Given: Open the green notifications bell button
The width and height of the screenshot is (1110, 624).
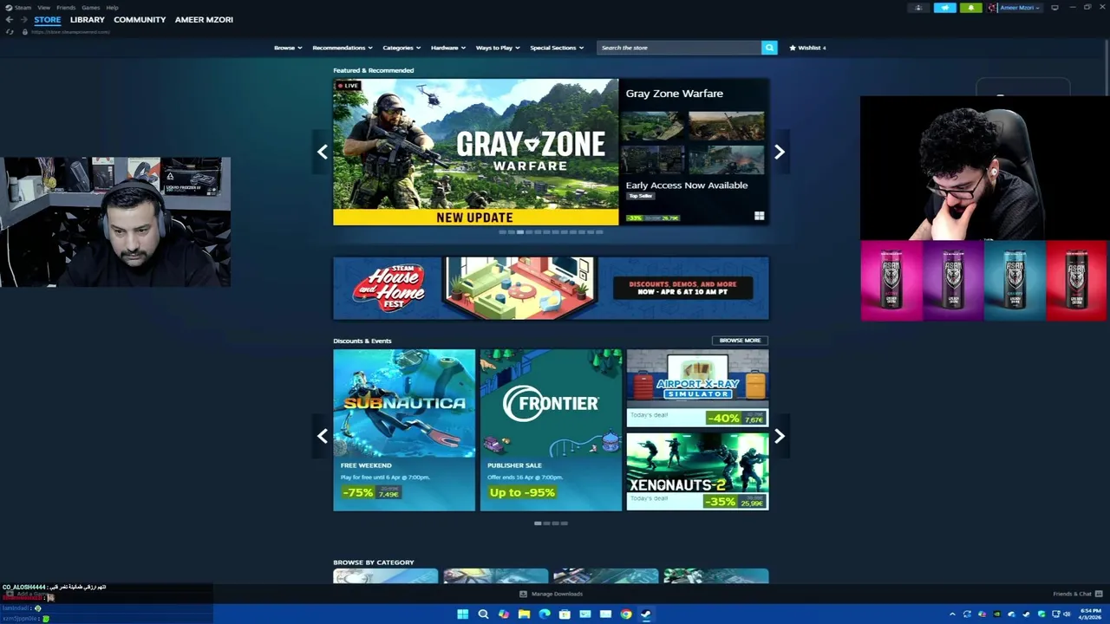Looking at the screenshot, I should (x=970, y=8).
